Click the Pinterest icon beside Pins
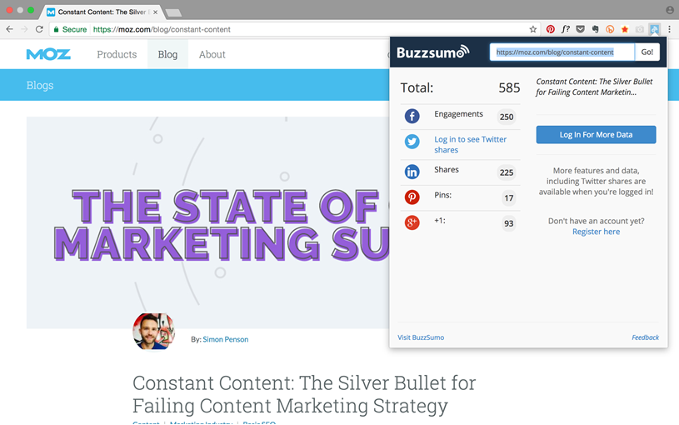 pos(412,197)
